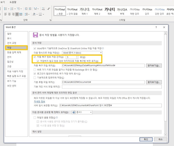Open borders dropdown arrow
This screenshot has width=174, height=146.
(43, 14)
